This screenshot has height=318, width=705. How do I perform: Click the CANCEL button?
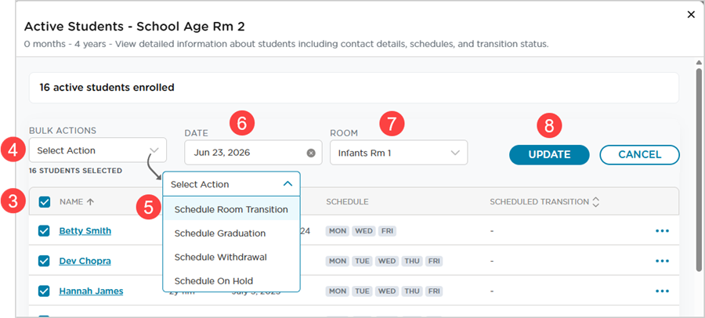pyautogui.click(x=639, y=155)
